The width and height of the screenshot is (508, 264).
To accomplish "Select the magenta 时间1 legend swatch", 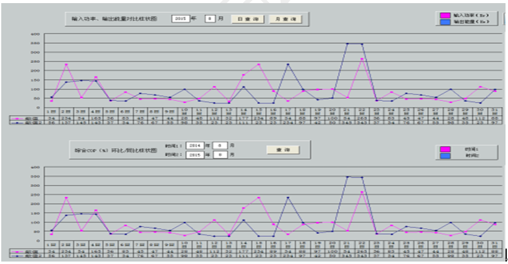I will tap(447, 149).
